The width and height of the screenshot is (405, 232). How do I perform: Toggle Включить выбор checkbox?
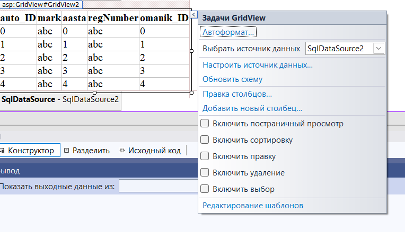tap(205, 189)
